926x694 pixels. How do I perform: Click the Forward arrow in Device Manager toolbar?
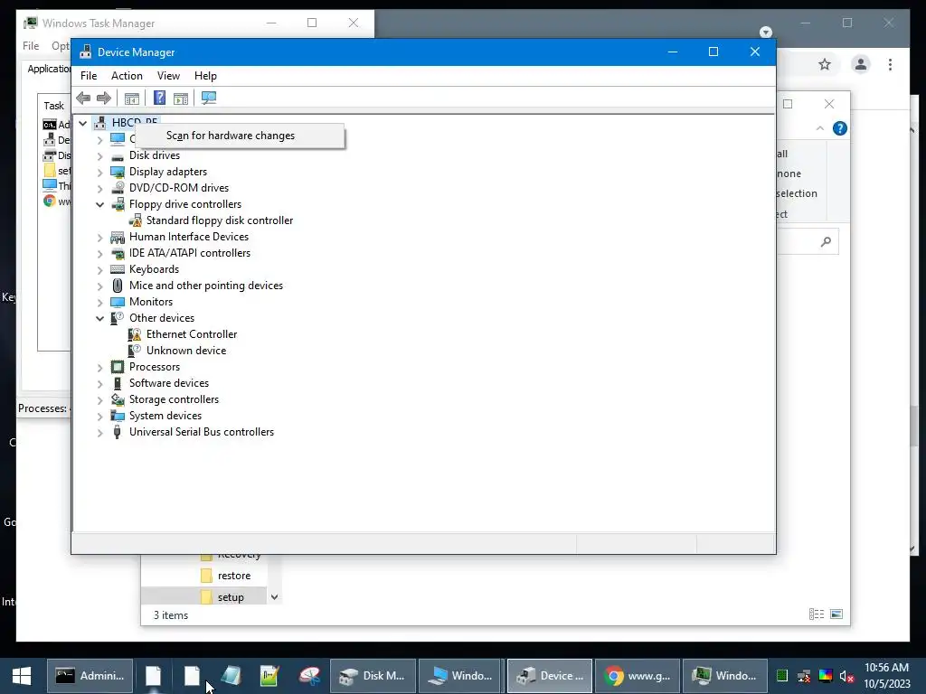[x=104, y=98]
